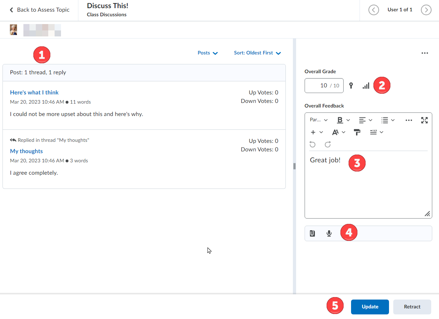Click the Update button
The image size is (439, 319).
point(369,307)
